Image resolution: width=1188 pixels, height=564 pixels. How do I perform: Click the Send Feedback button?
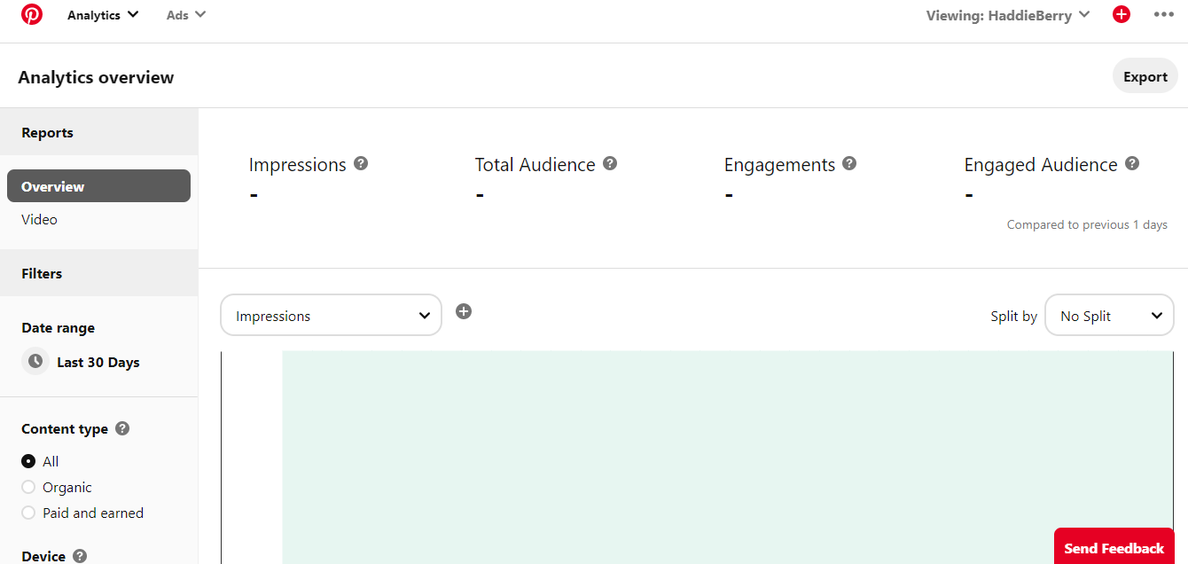(1114, 548)
